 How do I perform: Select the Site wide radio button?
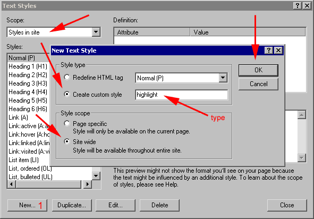click(67, 141)
